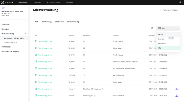Open Kautionsübersicht in the sidebar

10,42
